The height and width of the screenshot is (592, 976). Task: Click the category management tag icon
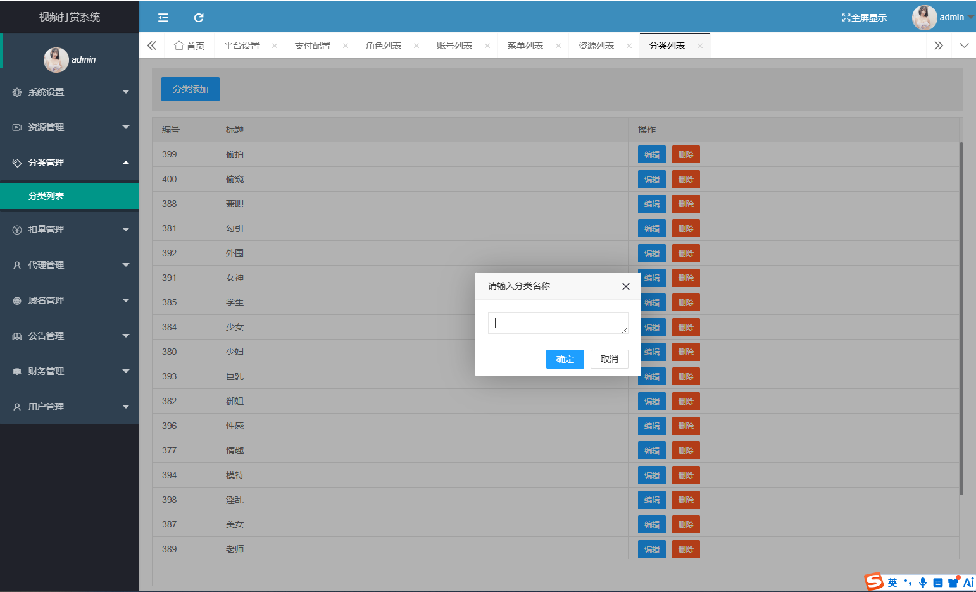17,163
